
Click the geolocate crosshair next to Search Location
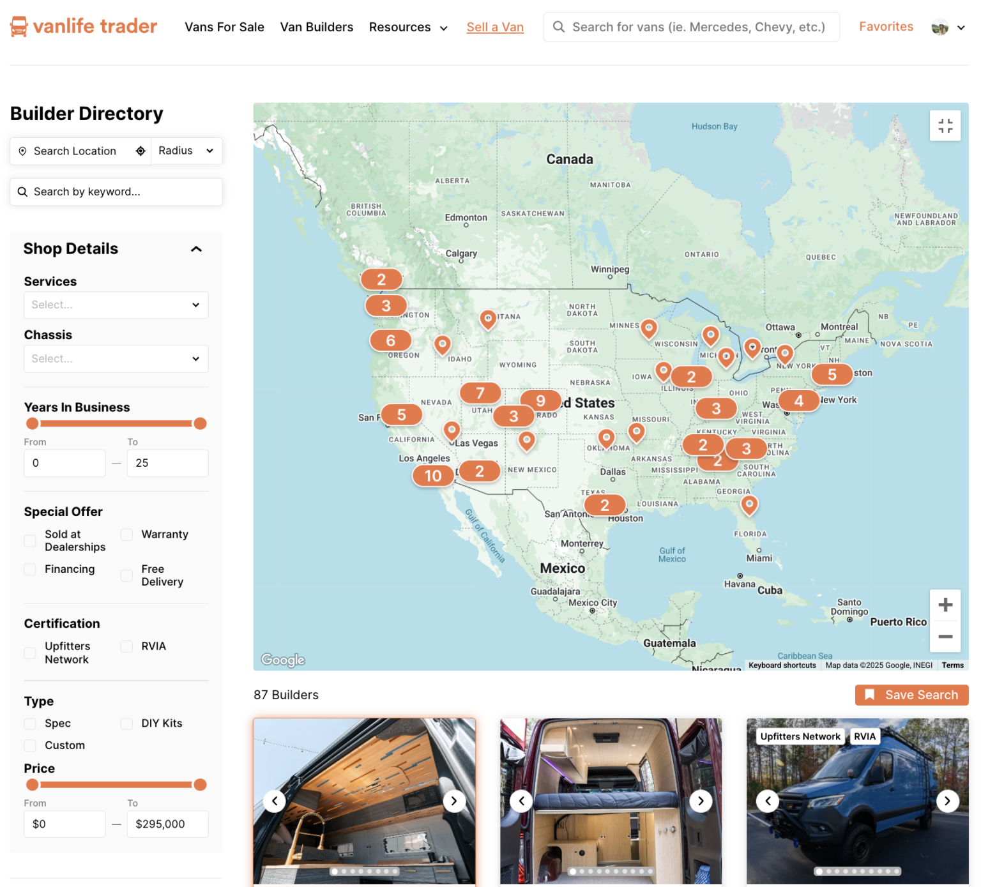(141, 151)
